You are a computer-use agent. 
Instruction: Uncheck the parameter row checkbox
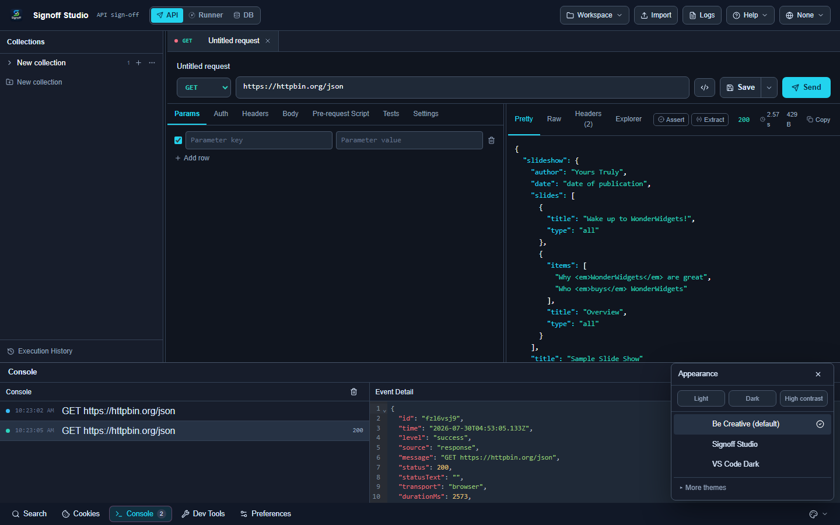pyautogui.click(x=178, y=141)
